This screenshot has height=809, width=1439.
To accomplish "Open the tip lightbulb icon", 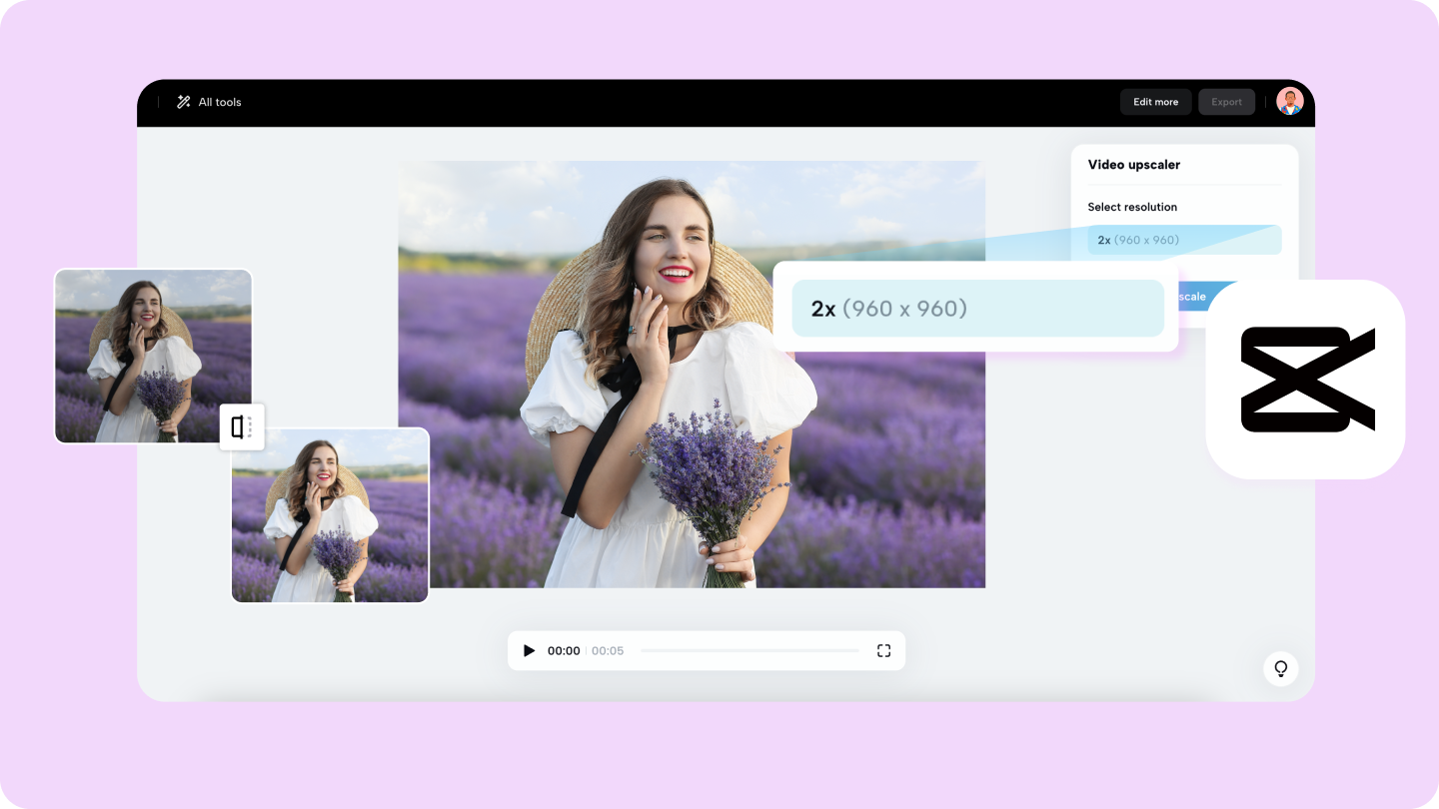I will pos(1280,669).
